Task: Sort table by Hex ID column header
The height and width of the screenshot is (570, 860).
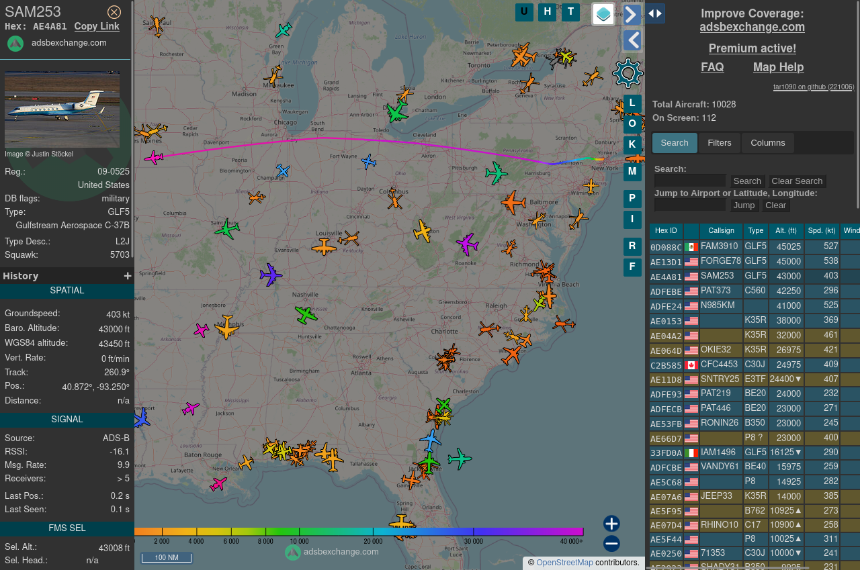Action: click(666, 231)
